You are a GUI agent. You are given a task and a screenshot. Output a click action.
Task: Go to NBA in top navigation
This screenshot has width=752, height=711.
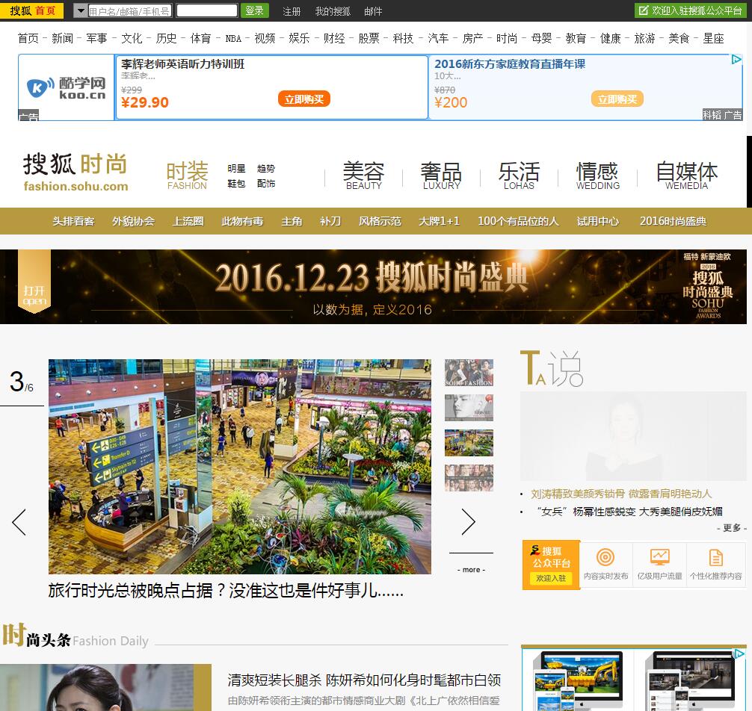coord(233,39)
